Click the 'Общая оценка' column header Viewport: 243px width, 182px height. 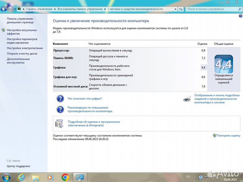224,44
